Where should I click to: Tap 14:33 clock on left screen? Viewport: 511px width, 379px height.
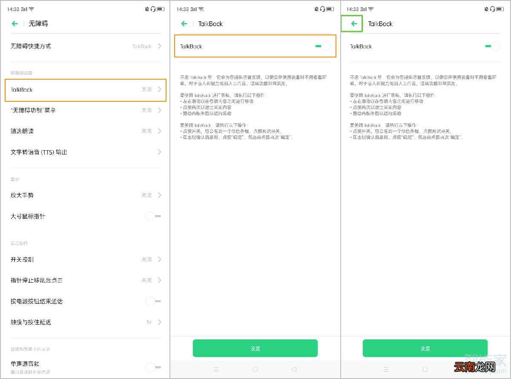point(13,9)
